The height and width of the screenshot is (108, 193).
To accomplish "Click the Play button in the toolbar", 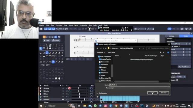I will (x=90, y=29).
